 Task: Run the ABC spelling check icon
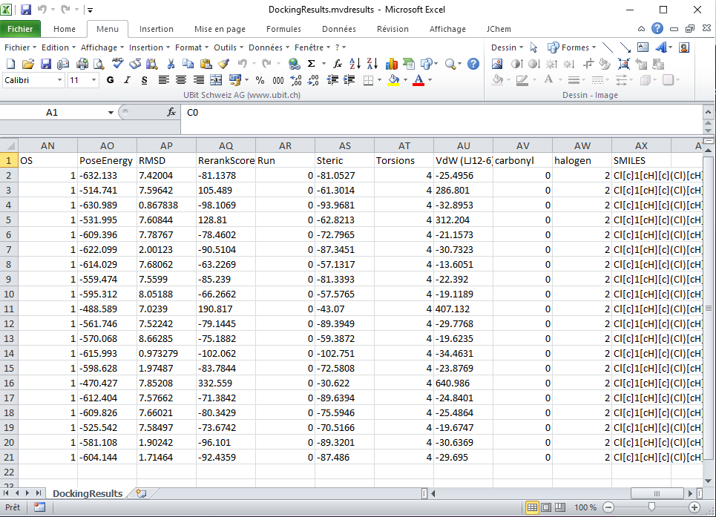click(117, 64)
